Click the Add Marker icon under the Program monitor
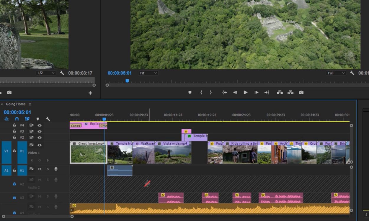369x221 pixels. 190,92
